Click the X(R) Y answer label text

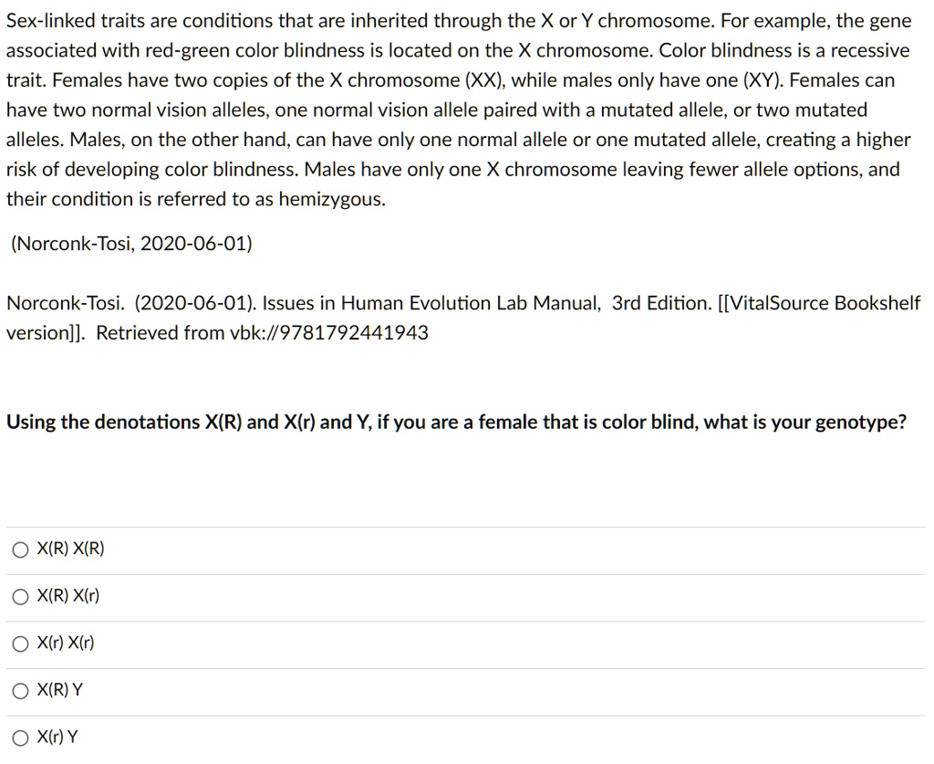(59, 689)
